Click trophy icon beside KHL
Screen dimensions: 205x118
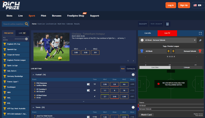pos(5,103)
